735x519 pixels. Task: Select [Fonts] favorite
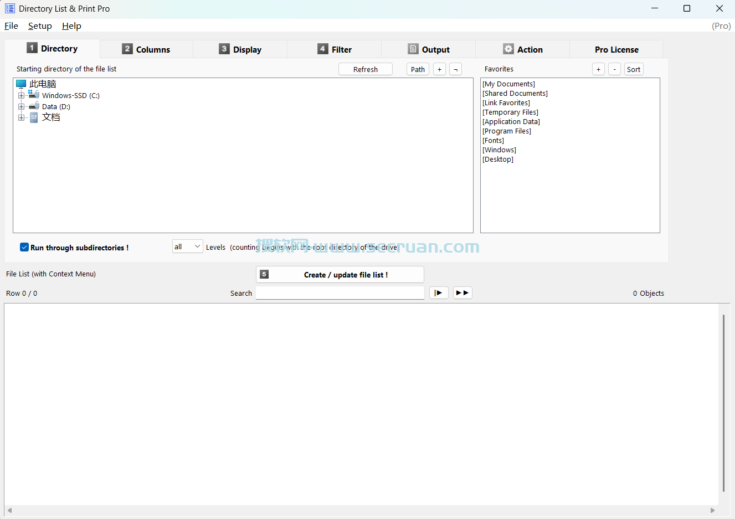493,141
